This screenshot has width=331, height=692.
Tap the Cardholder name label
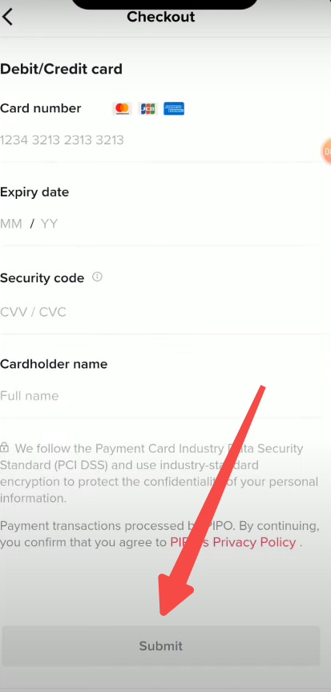tap(54, 364)
